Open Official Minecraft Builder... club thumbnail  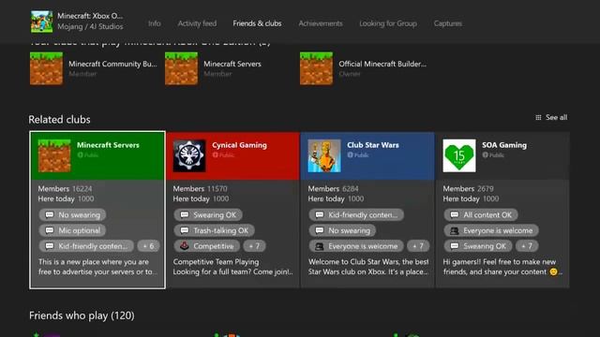click(317, 68)
